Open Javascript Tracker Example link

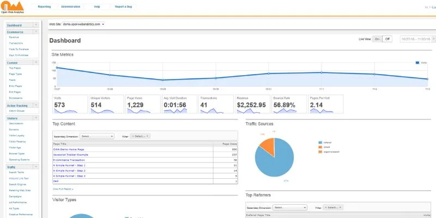click(x=71, y=155)
